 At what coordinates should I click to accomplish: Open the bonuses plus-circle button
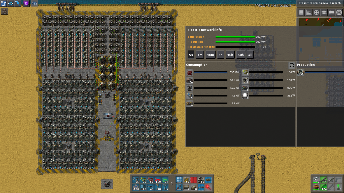click(316, 13)
